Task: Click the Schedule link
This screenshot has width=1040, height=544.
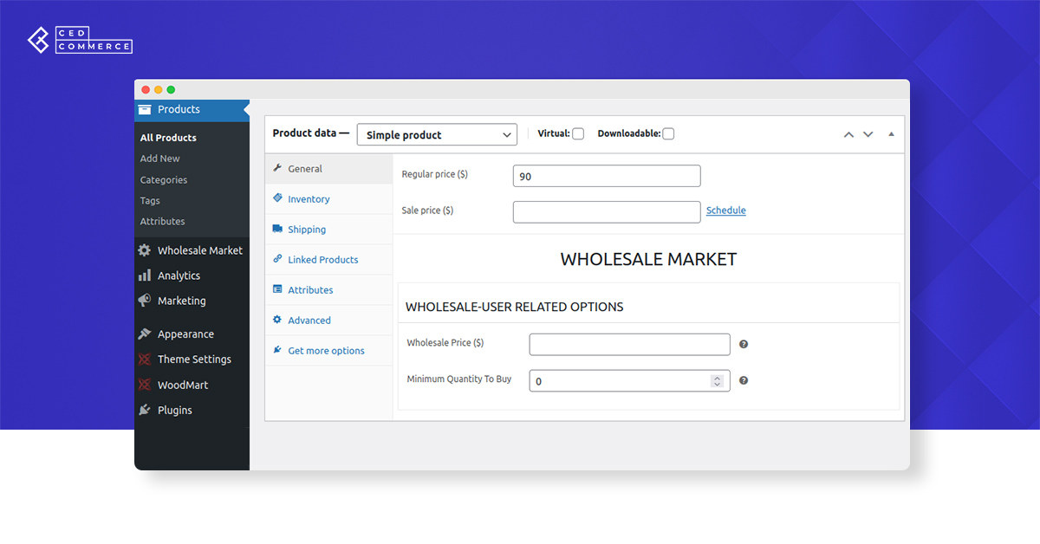Action: tap(726, 210)
